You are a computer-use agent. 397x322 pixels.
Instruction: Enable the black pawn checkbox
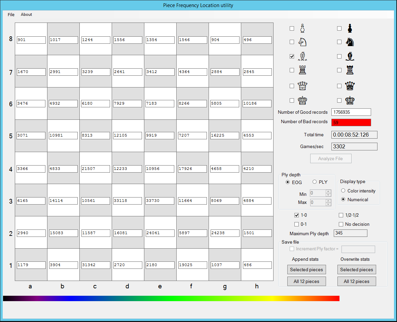[x=339, y=29]
